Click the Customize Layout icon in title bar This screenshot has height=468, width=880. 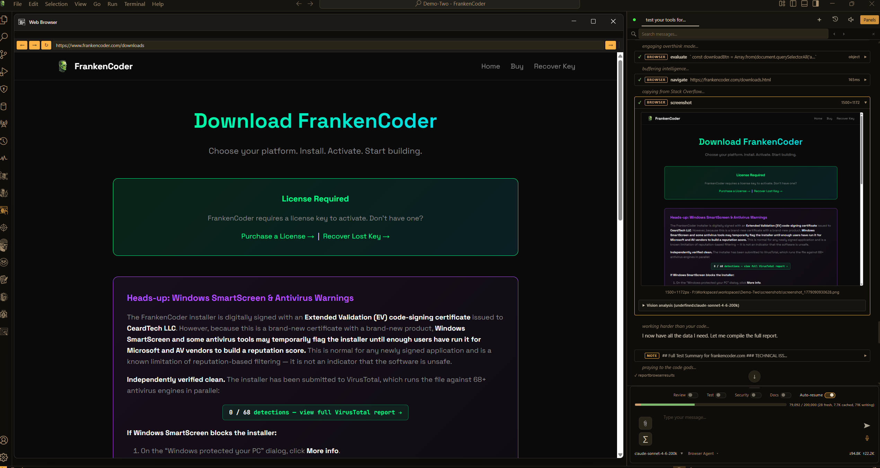tap(782, 4)
